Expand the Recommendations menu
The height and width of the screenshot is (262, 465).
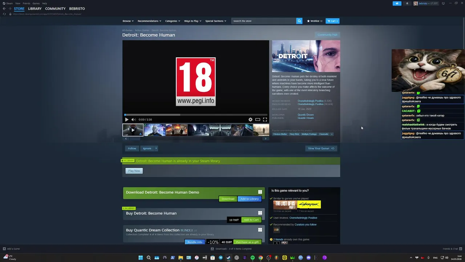149,21
